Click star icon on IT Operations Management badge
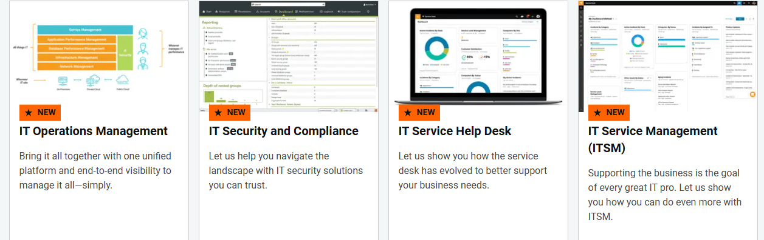 28,112
